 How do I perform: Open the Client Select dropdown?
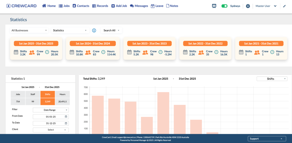point(51,130)
